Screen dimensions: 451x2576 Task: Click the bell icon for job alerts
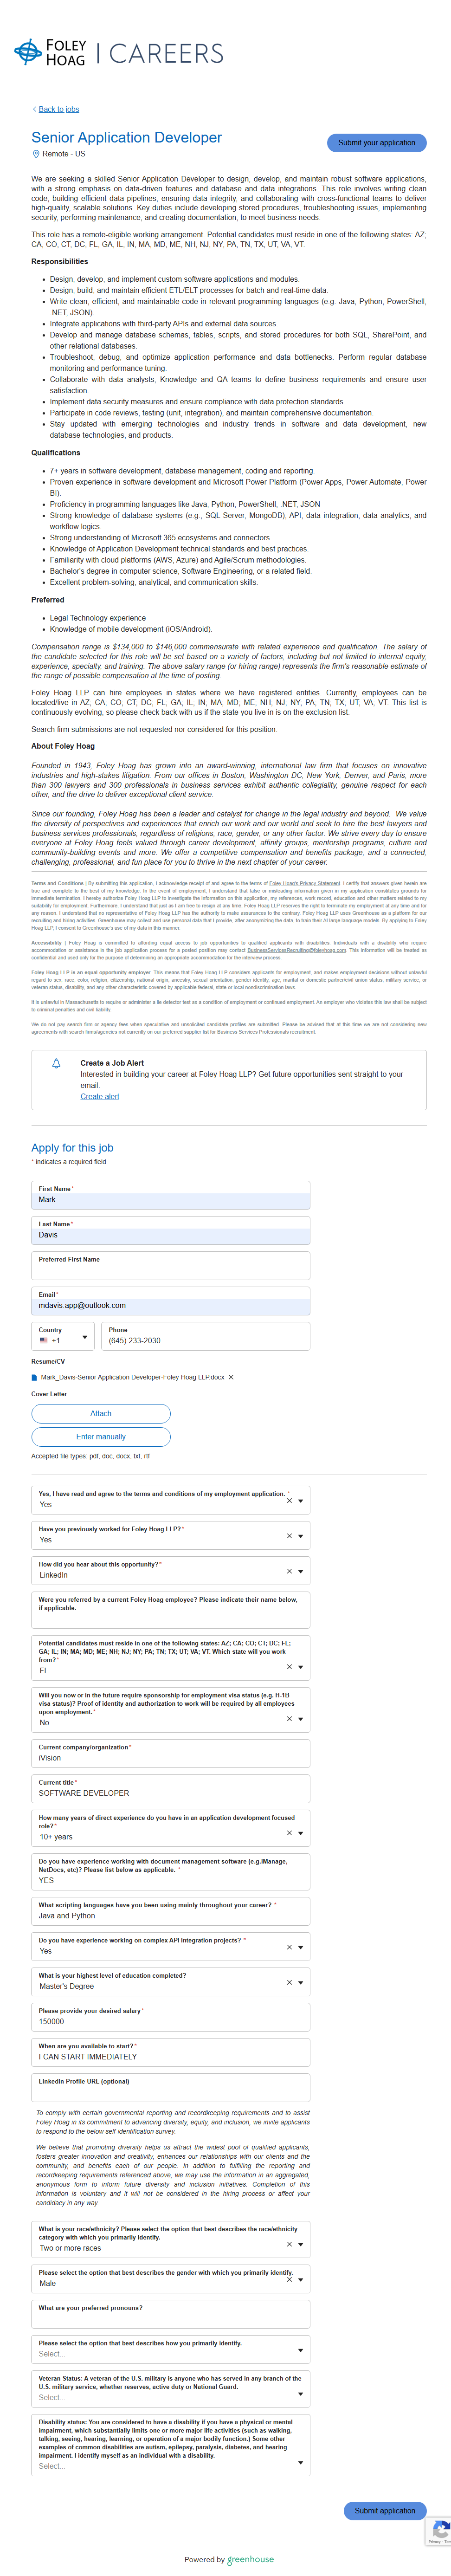[56, 1064]
